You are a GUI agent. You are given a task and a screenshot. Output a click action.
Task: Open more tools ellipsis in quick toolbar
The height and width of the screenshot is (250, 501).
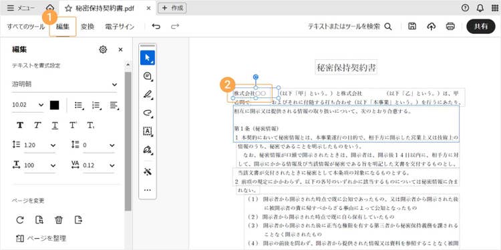[148, 190]
